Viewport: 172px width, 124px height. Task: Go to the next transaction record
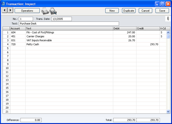tap(10, 10)
